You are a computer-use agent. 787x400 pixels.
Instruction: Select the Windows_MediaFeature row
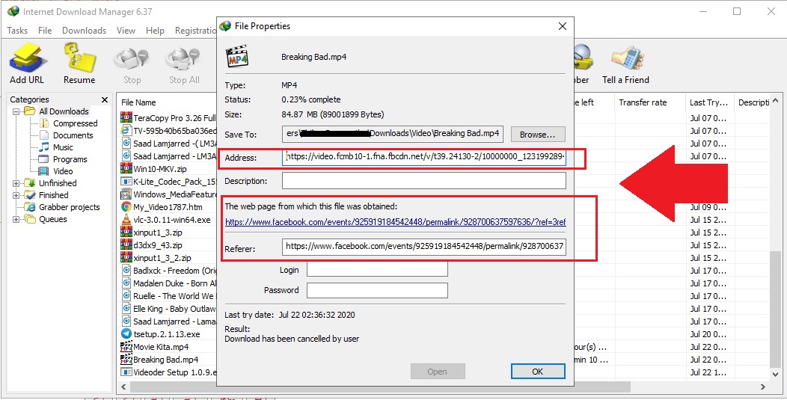[x=168, y=194]
